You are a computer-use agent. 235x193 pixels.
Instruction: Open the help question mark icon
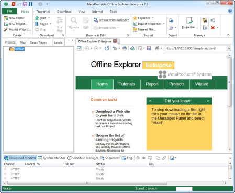[x=230, y=11]
